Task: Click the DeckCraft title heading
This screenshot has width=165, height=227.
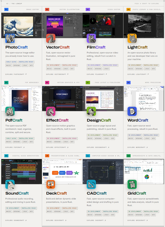Action: pyautogui.click(x=57, y=193)
